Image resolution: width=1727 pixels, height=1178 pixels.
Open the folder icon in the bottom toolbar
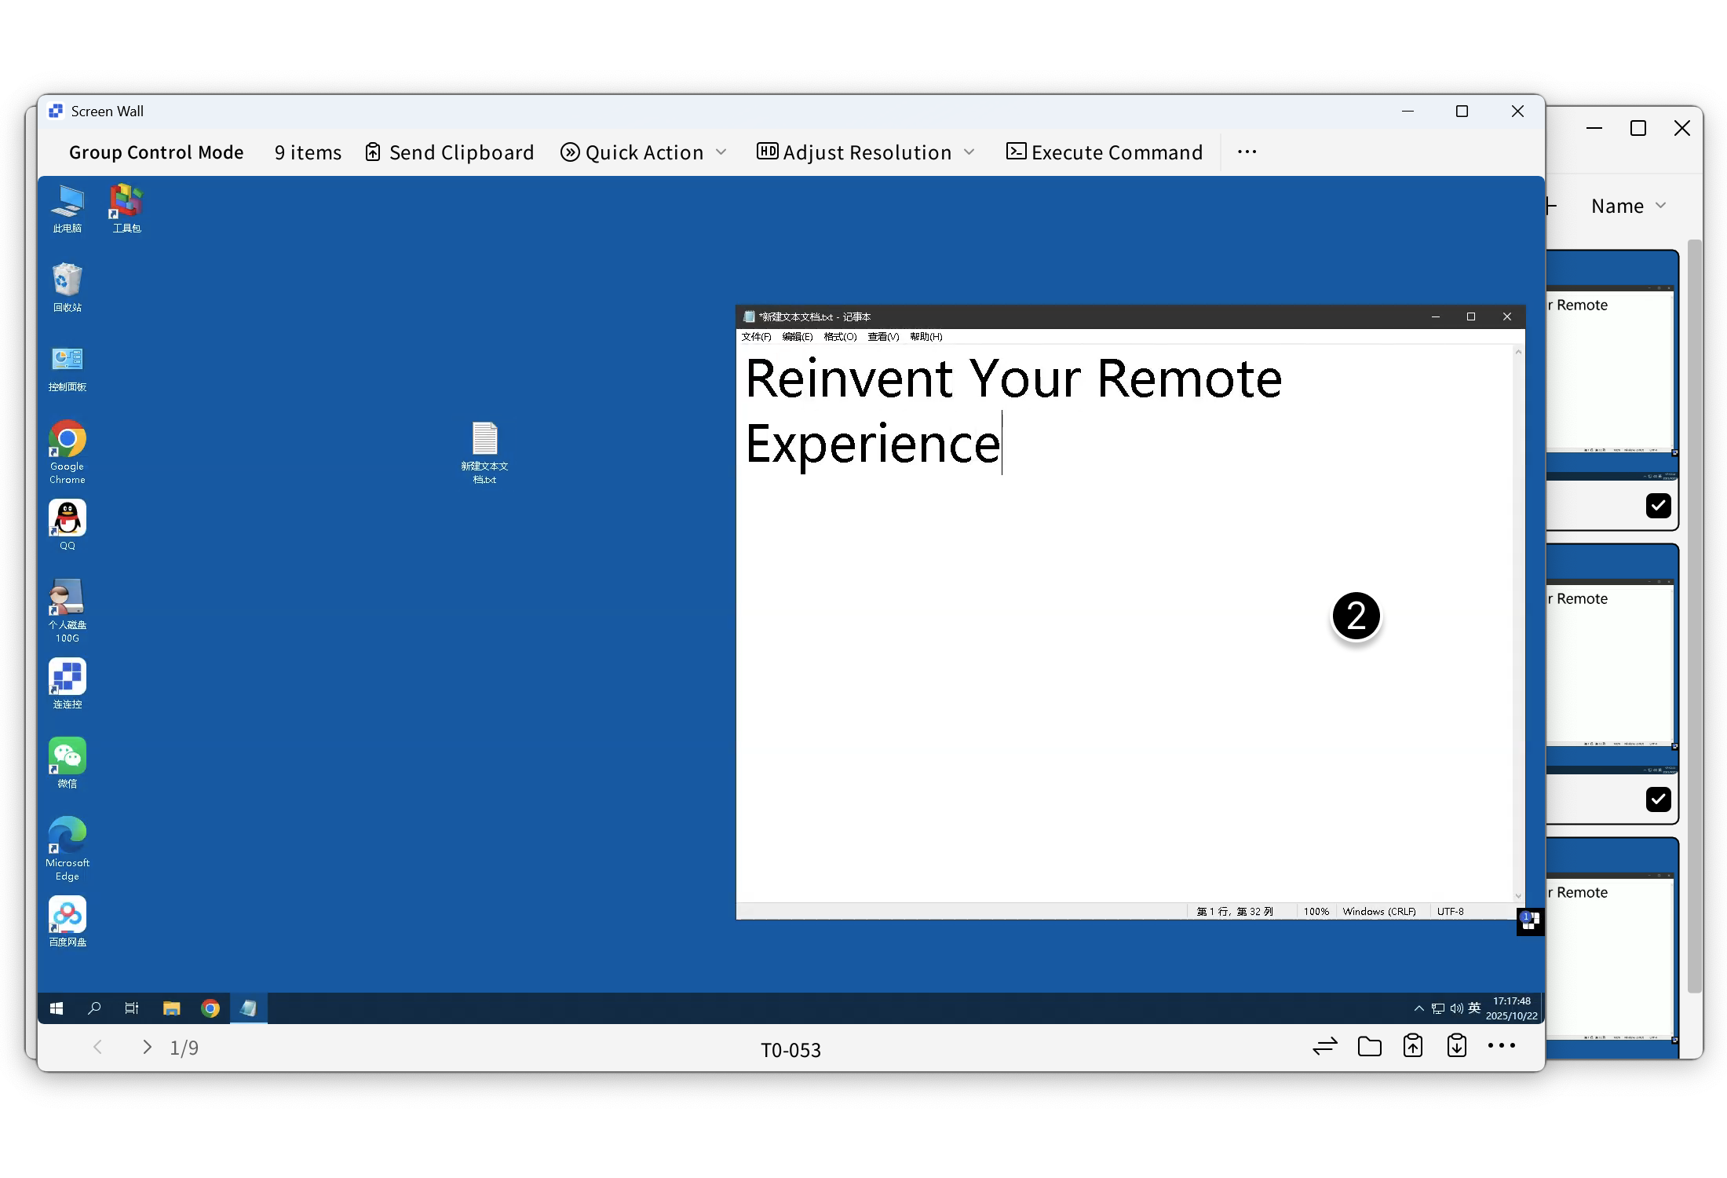[x=1368, y=1046]
